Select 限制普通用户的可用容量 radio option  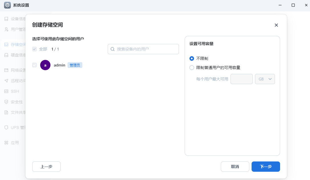coord(191,68)
